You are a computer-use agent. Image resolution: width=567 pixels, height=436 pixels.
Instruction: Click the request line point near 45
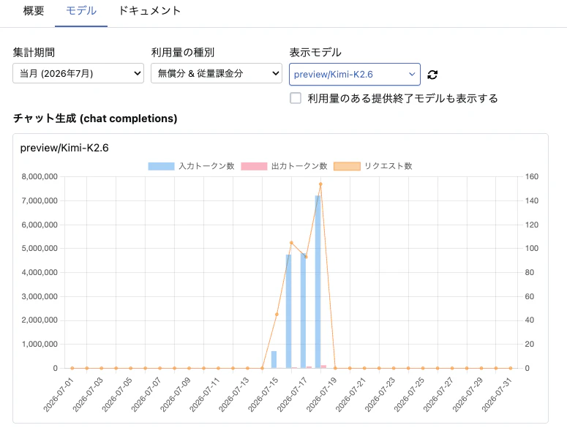[277, 315]
